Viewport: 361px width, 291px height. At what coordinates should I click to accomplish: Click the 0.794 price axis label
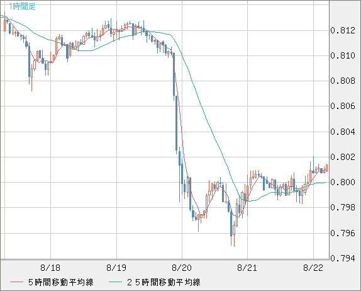pyautogui.click(x=343, y=258)
